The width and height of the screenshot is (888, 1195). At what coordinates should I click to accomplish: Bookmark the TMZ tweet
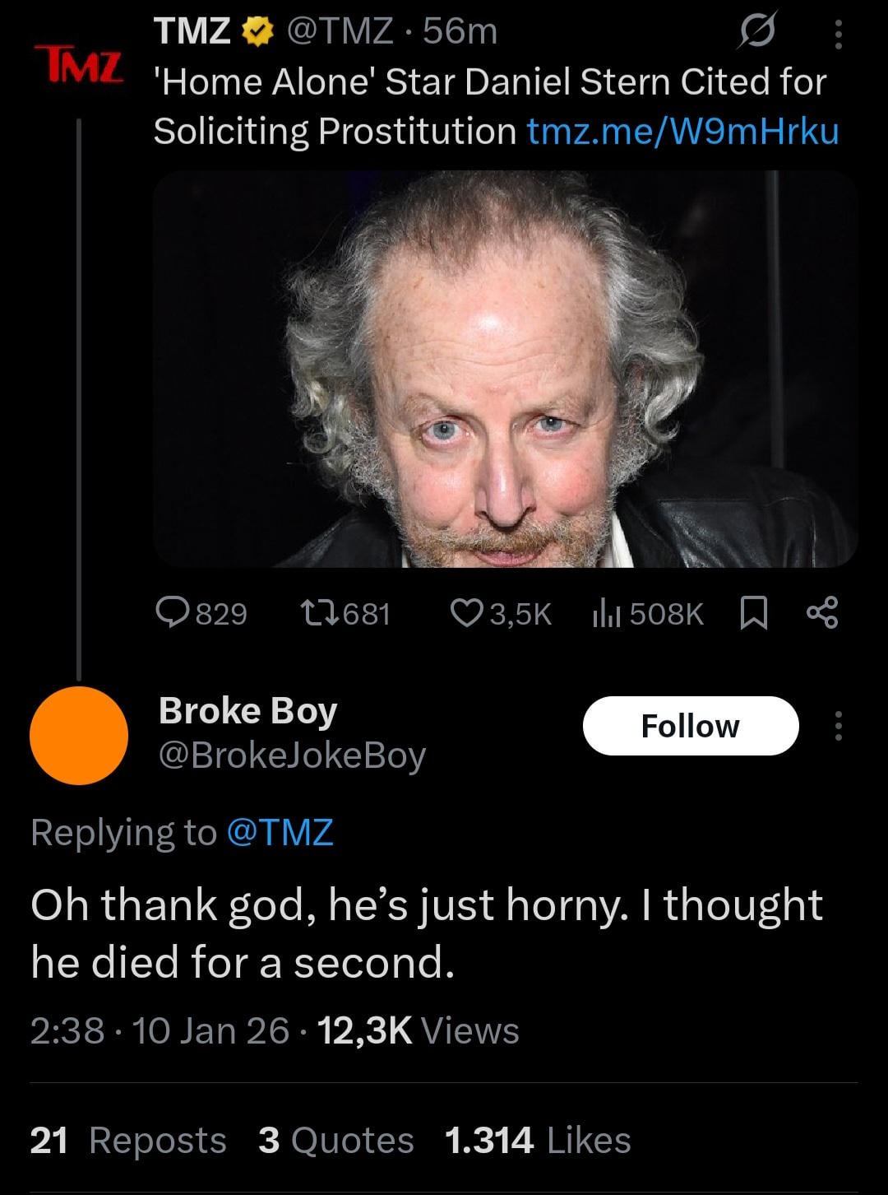coord(754,613)
